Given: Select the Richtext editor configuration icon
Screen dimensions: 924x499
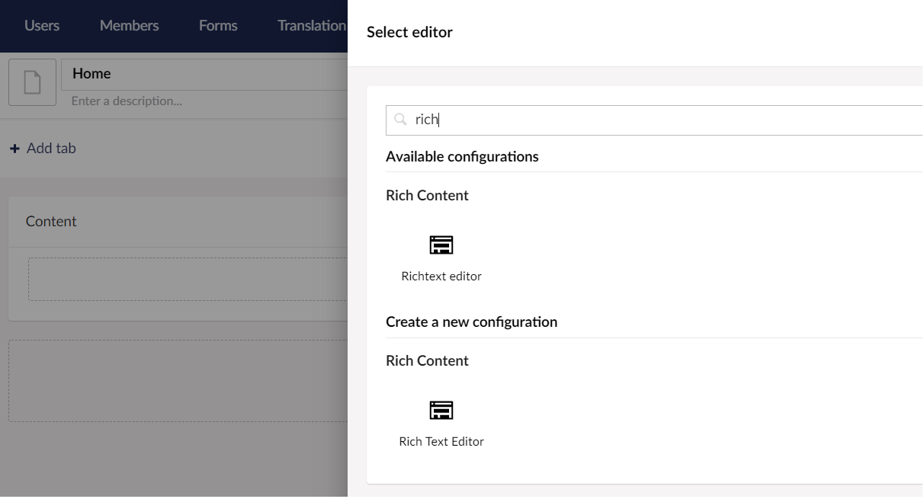Looking at the screenshot, I should (x=441, y=245).
